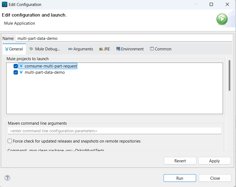Click the Mule Debug bug icon

[x=31, y=49]
